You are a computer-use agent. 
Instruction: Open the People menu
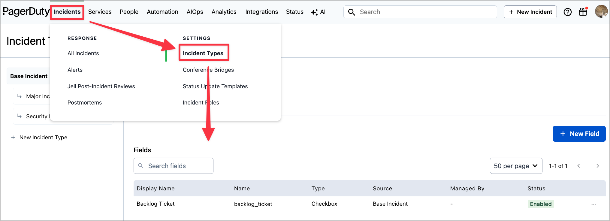(x=129, y=12)
